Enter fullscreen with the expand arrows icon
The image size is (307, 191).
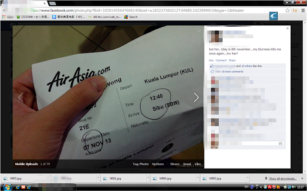[199, 31]
